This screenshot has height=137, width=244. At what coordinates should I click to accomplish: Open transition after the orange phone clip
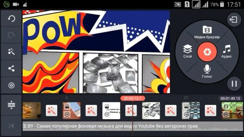click(x=91, y=110)
